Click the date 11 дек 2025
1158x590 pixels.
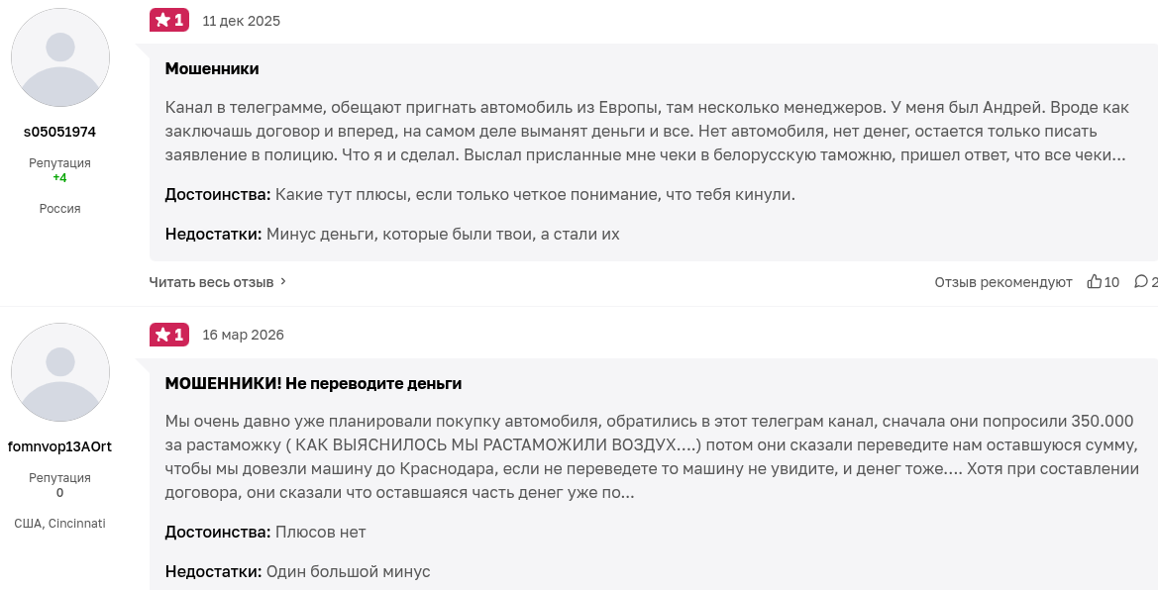tap(241, 21)
